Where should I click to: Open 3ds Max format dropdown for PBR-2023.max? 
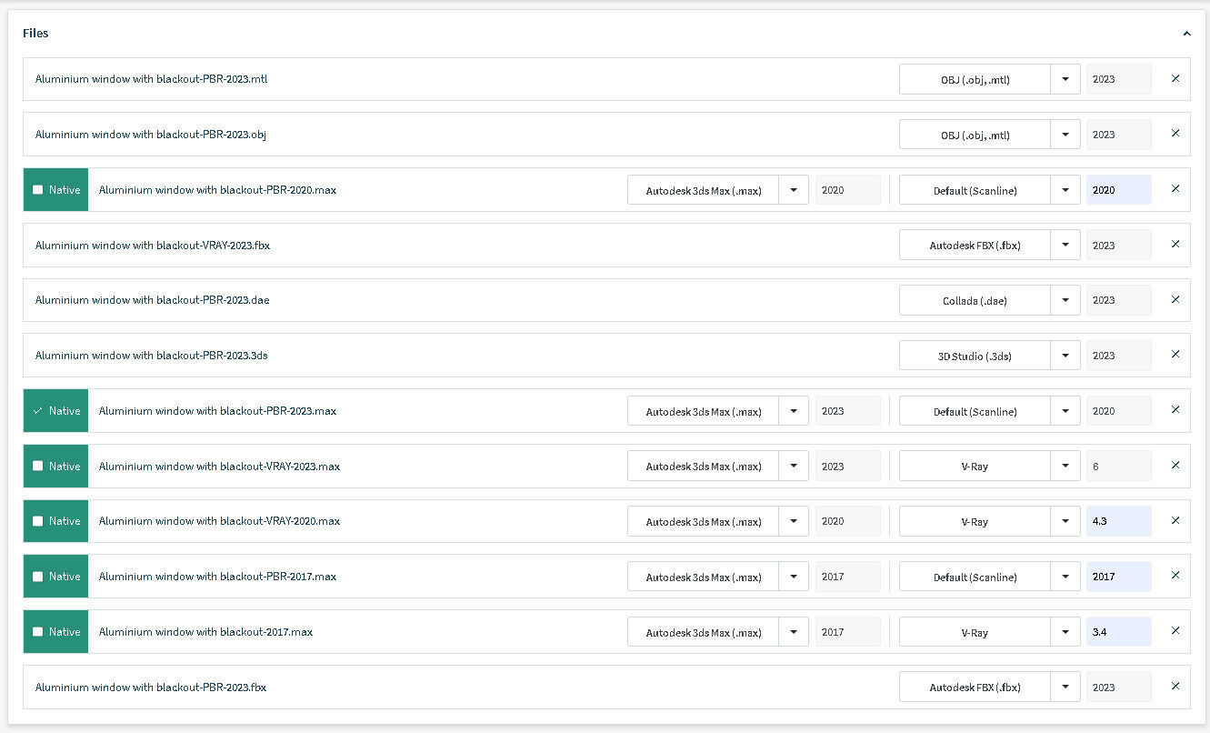(x=794, y=411)
